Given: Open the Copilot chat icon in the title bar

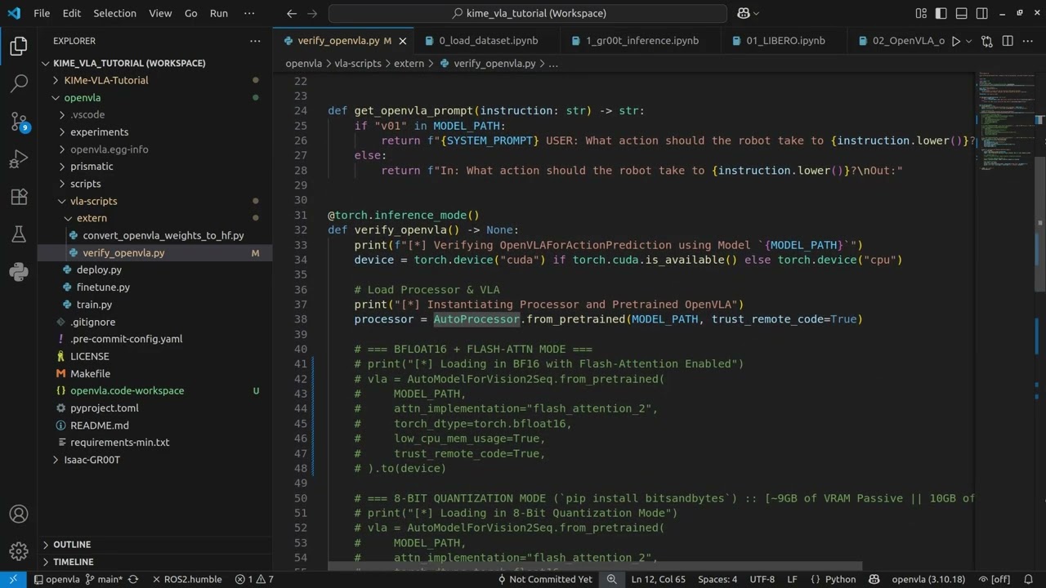Looking at the screenshot, I should click(x=744, y=13).
